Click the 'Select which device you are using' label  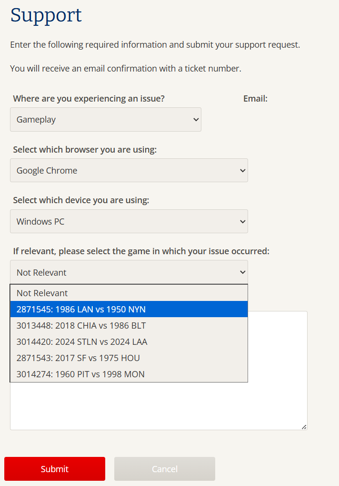pyautogui.click(x=81, y=200)
